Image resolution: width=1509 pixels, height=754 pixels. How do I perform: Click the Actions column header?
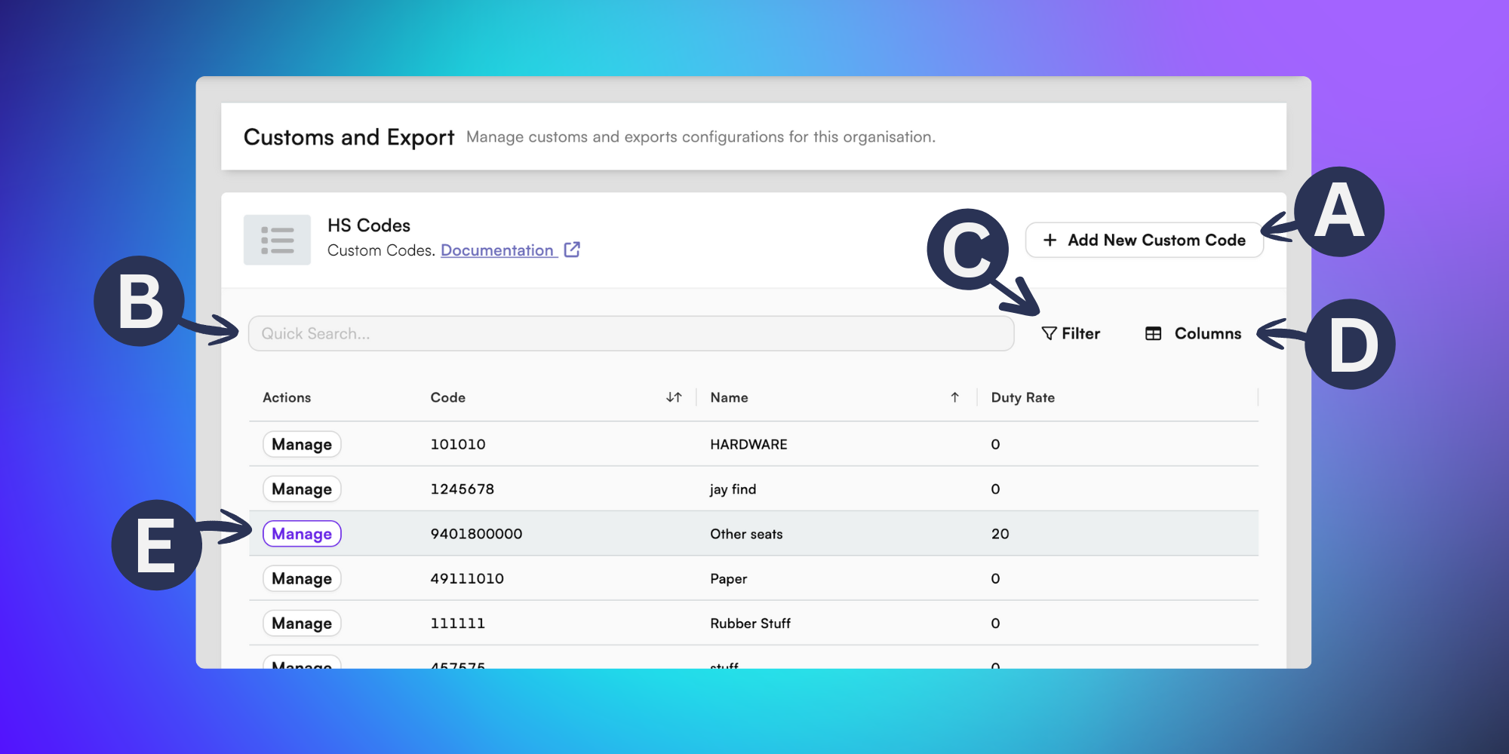287,397
